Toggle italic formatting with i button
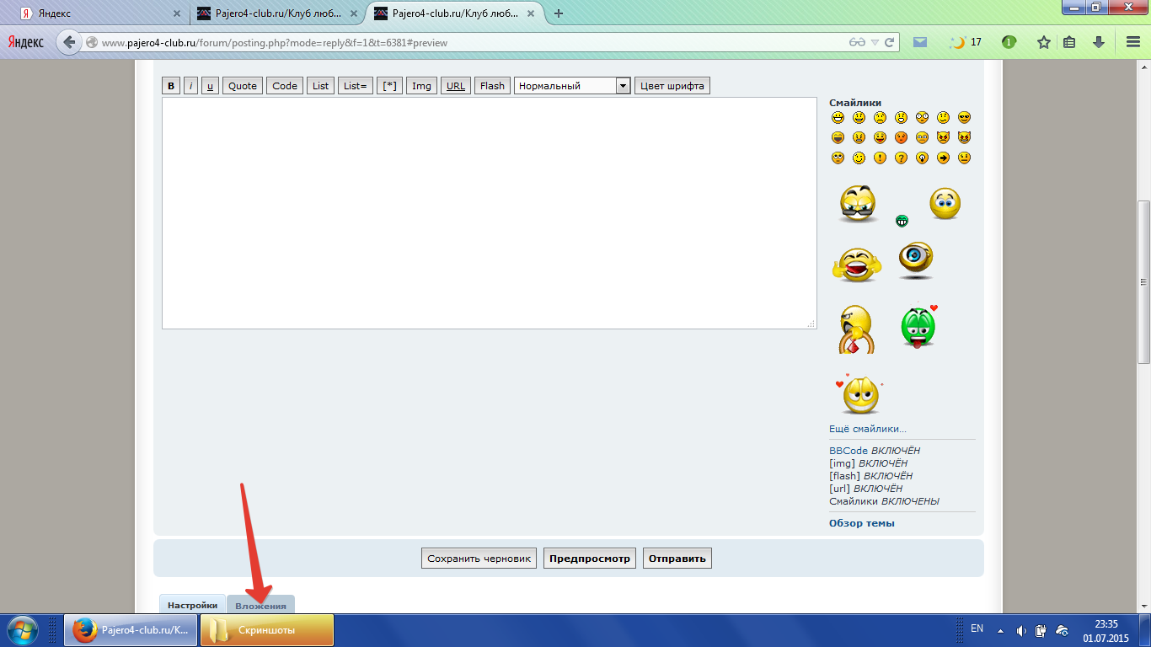 point(191,86)
